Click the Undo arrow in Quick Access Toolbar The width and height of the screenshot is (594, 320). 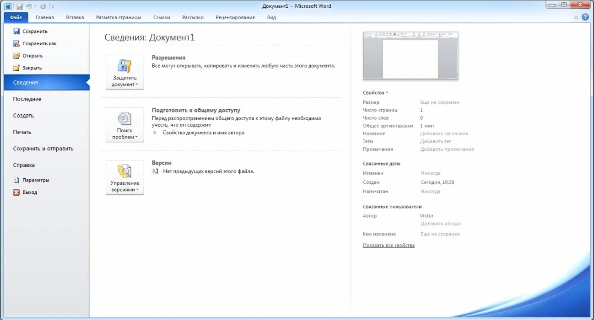tap(29, 6)
